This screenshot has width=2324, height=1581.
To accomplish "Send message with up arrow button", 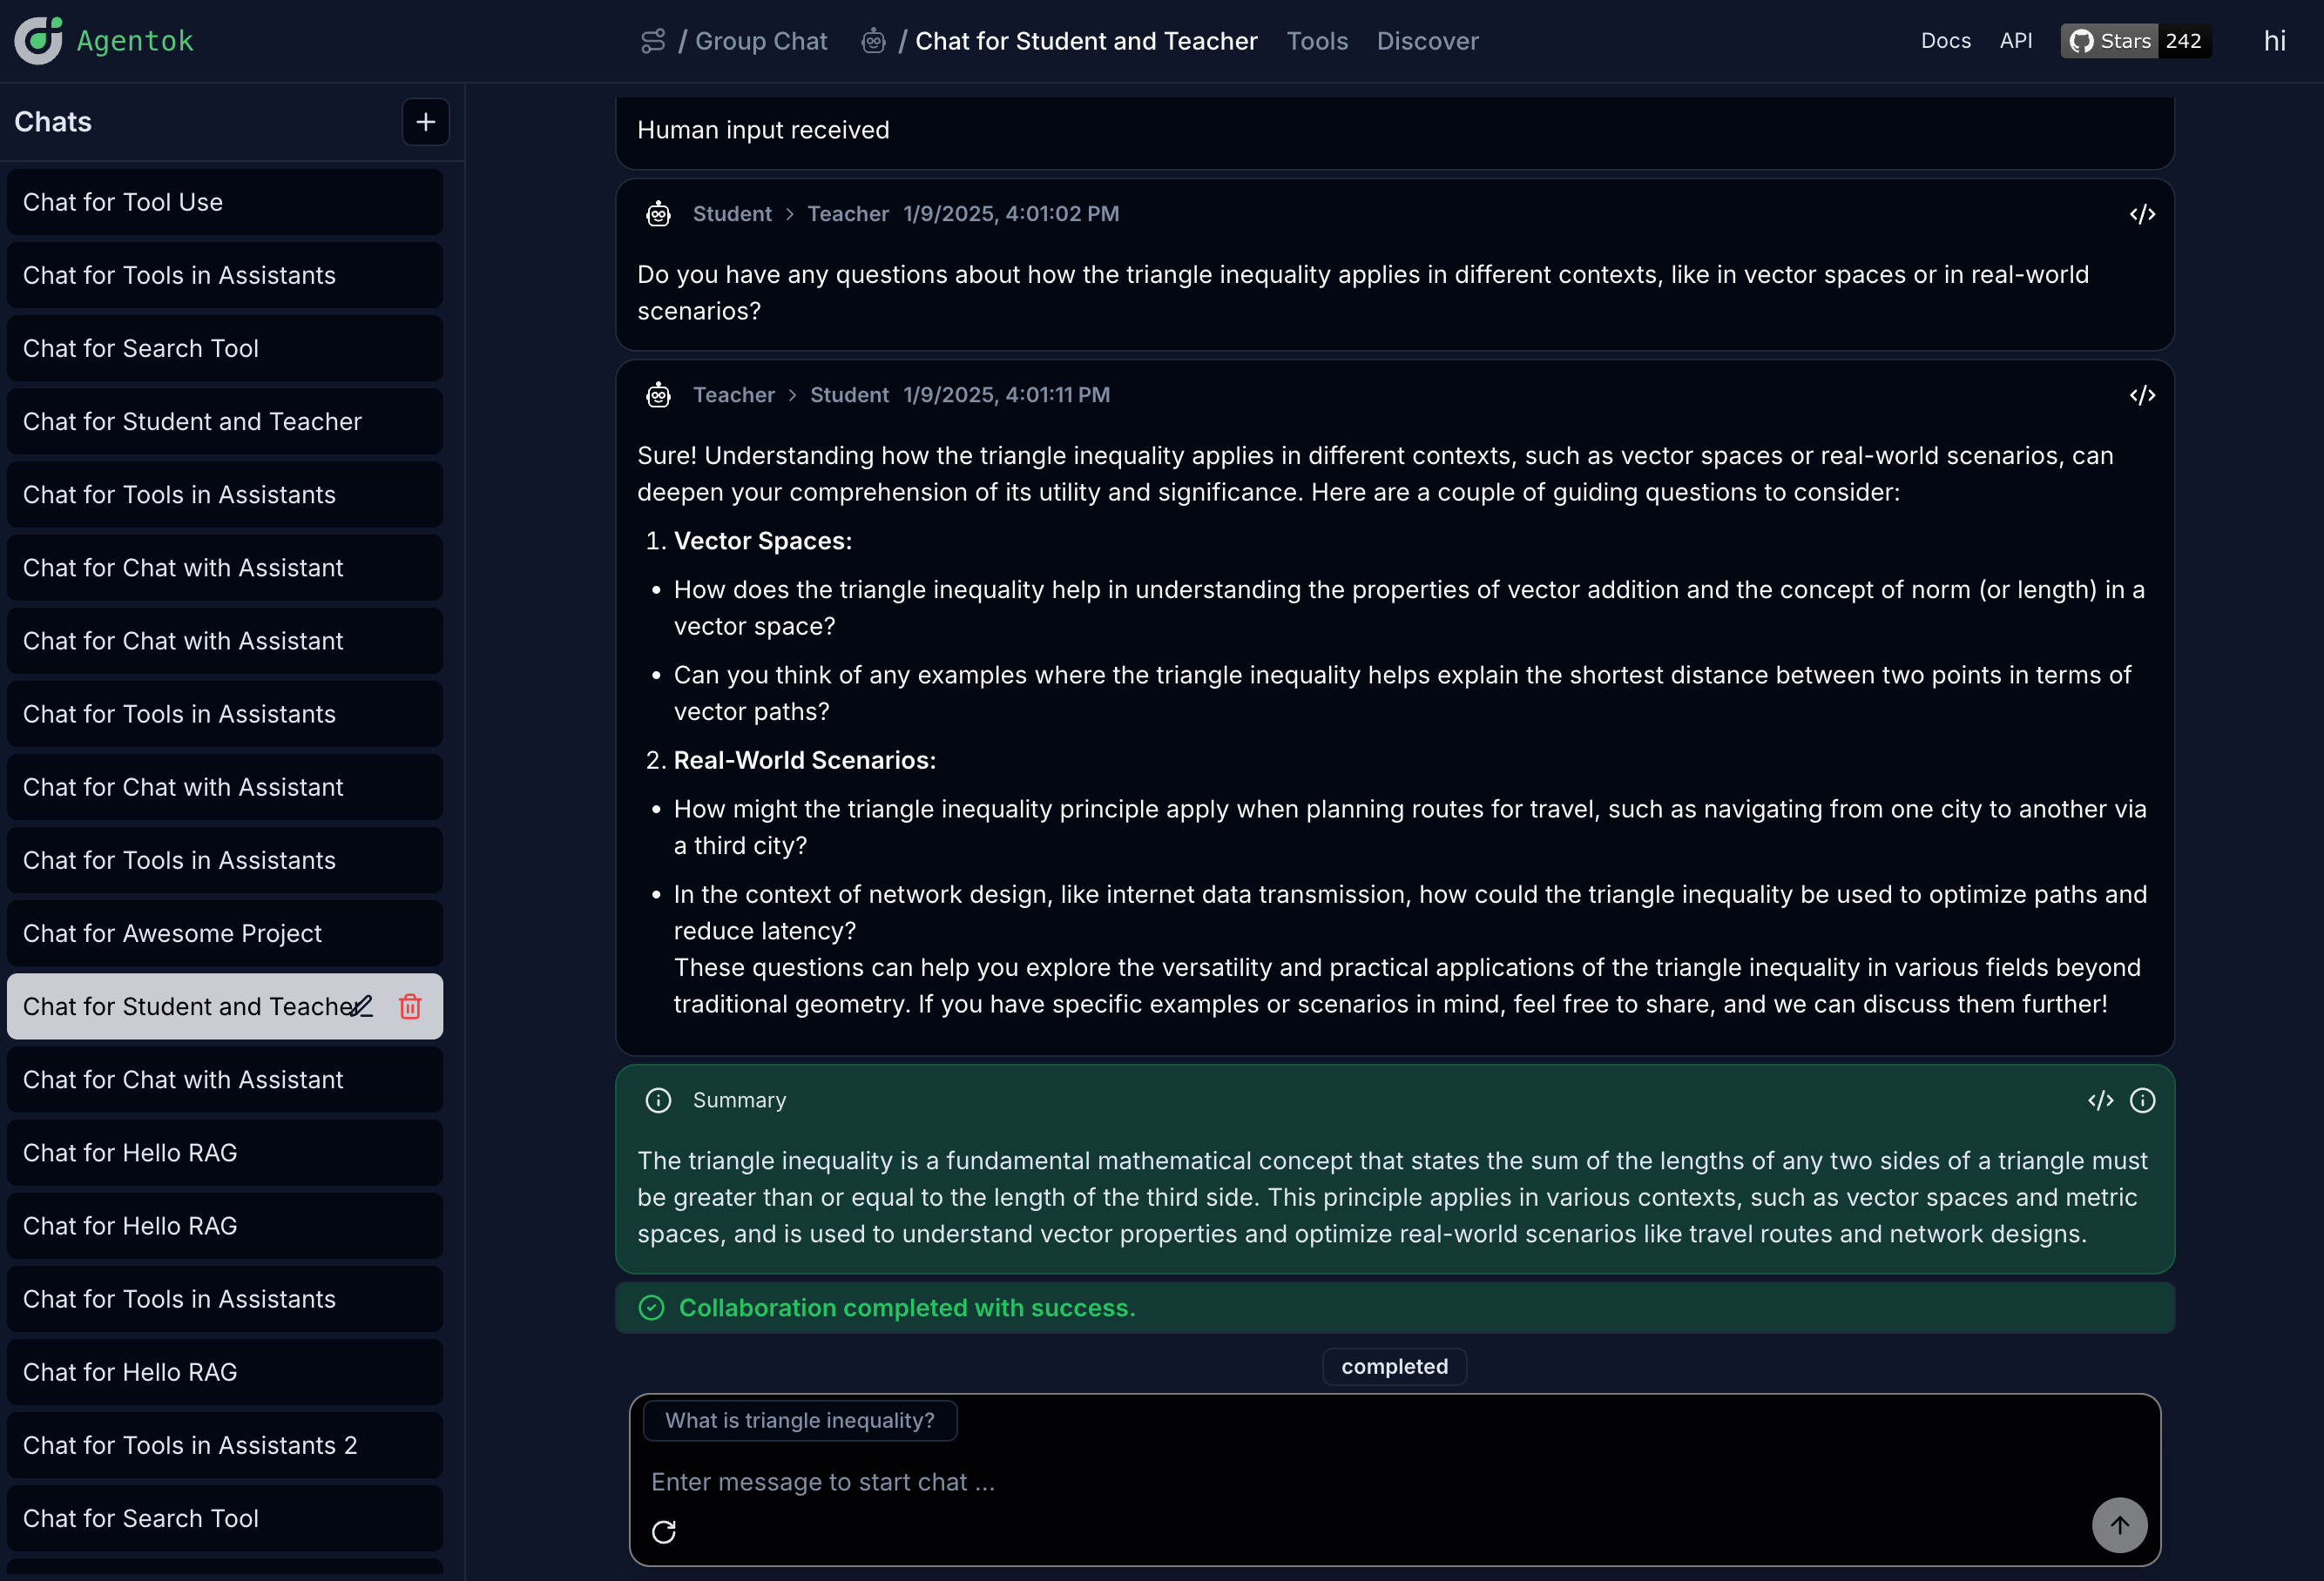I will point(2119,1525).
